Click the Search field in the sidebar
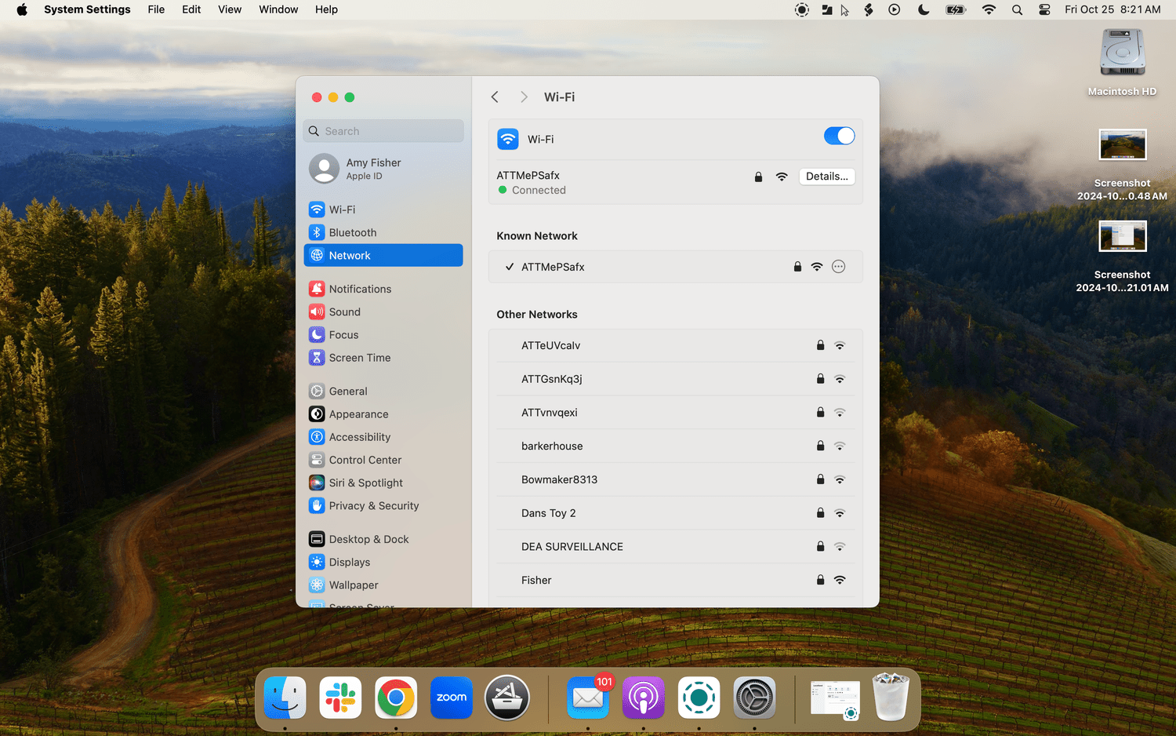Screen dimensions: 1176x736 click(384, 131)
